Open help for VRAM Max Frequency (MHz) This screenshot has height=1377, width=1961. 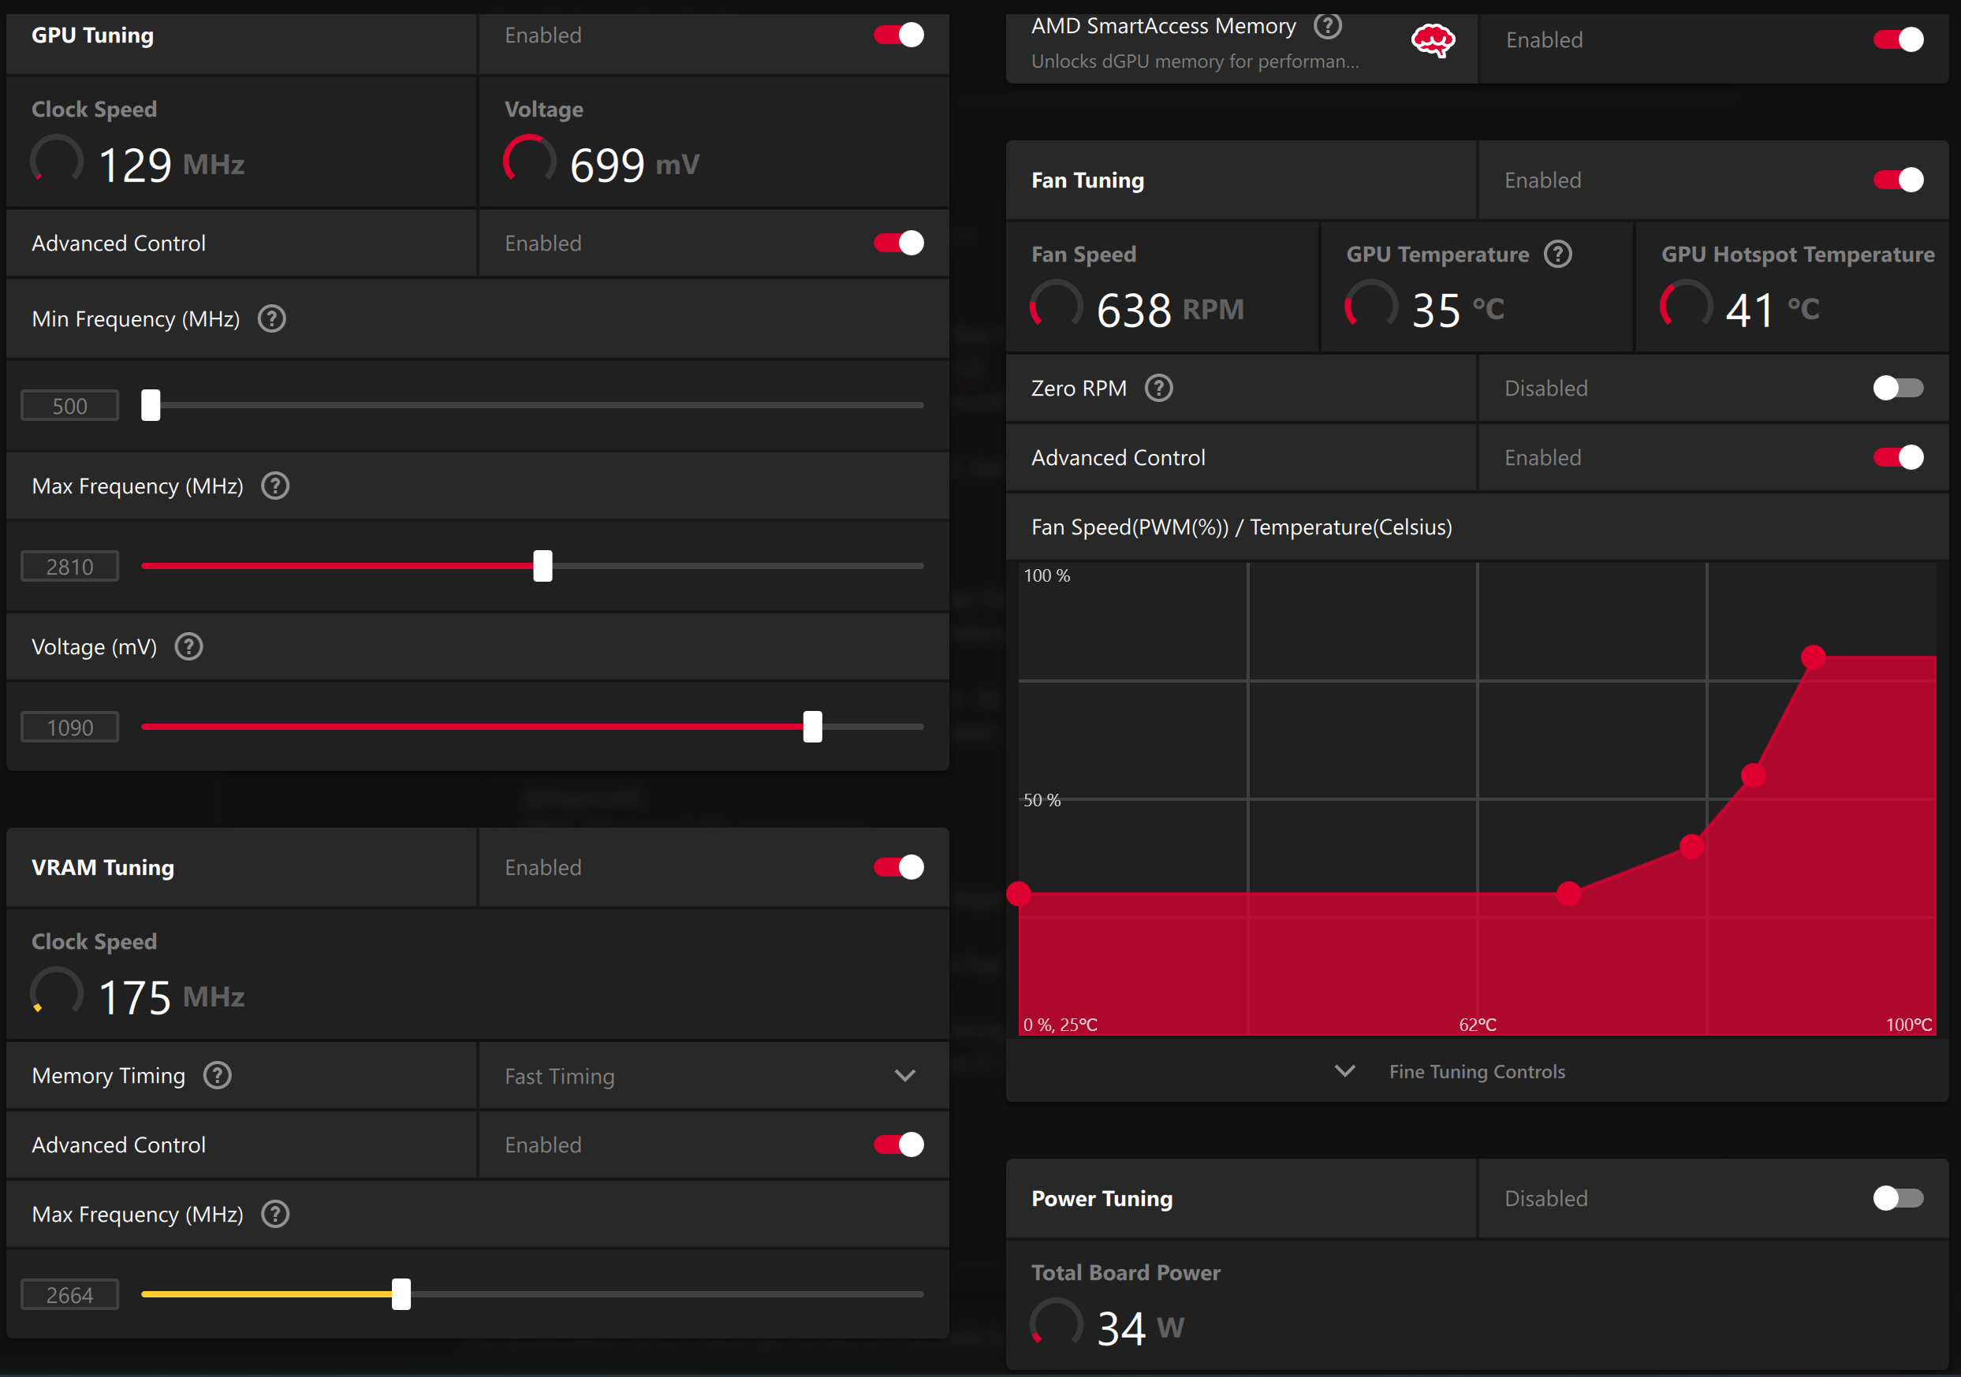pos(275,1215)
